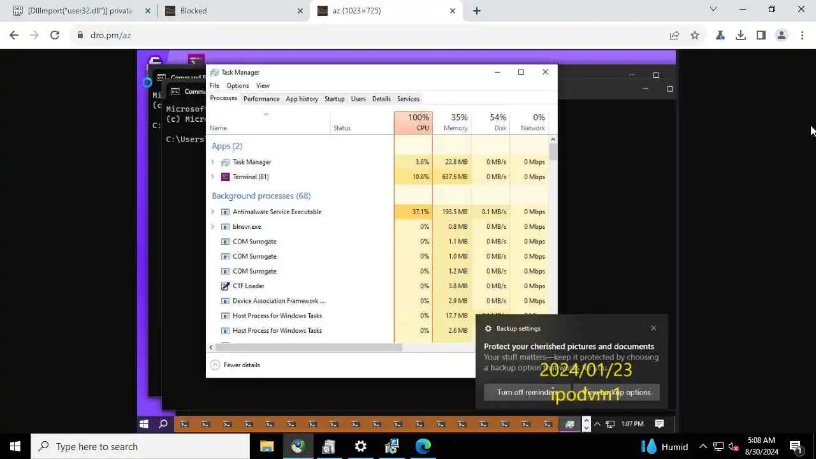Open the inner VM notification center icon
The image size is (816, 459).
pyautogui.click(x=660, y=424)
